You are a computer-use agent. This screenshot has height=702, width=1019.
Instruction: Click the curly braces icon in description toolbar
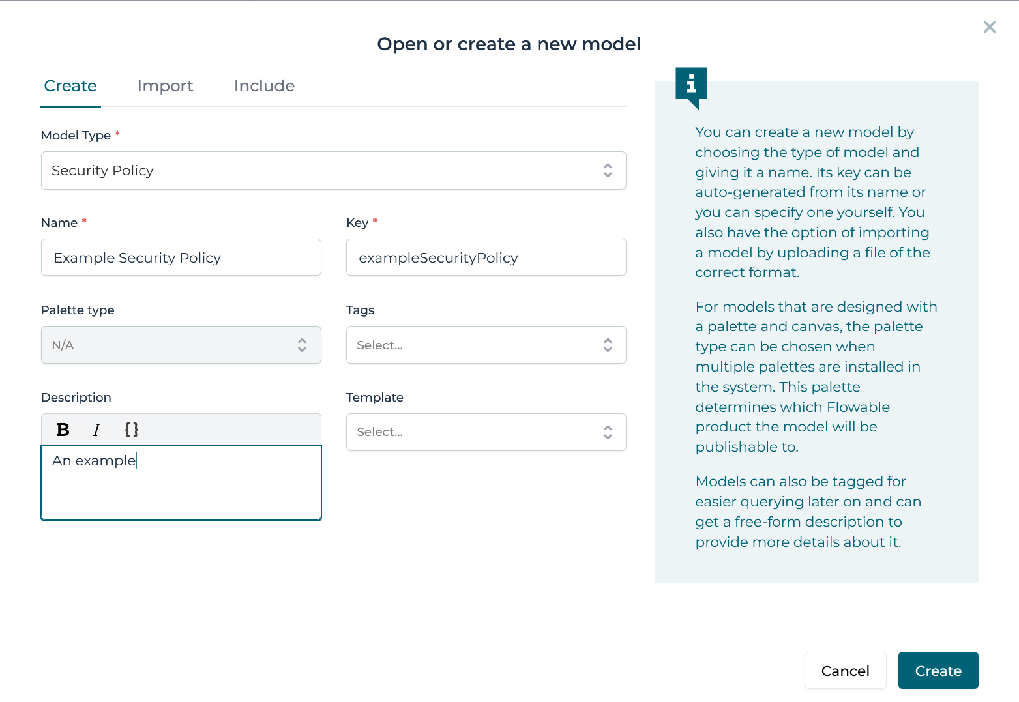[132, 430]
